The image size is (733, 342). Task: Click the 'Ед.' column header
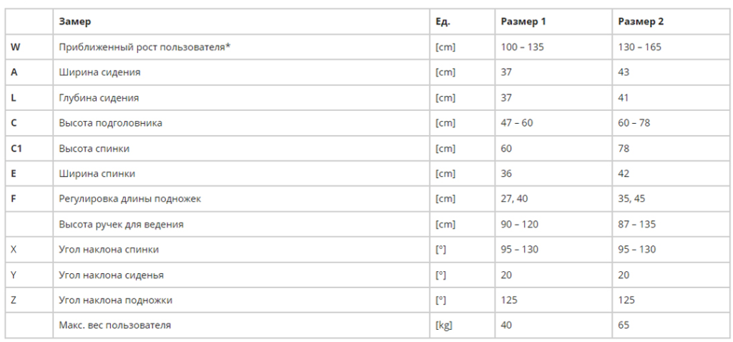[x=442, y=21]
